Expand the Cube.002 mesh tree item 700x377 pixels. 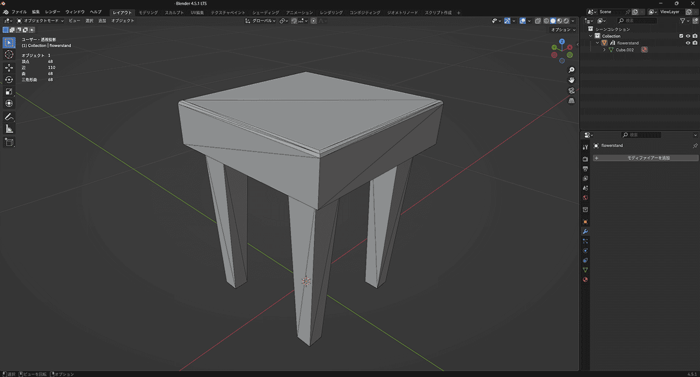pyautogui.click(x=604, y=50)
